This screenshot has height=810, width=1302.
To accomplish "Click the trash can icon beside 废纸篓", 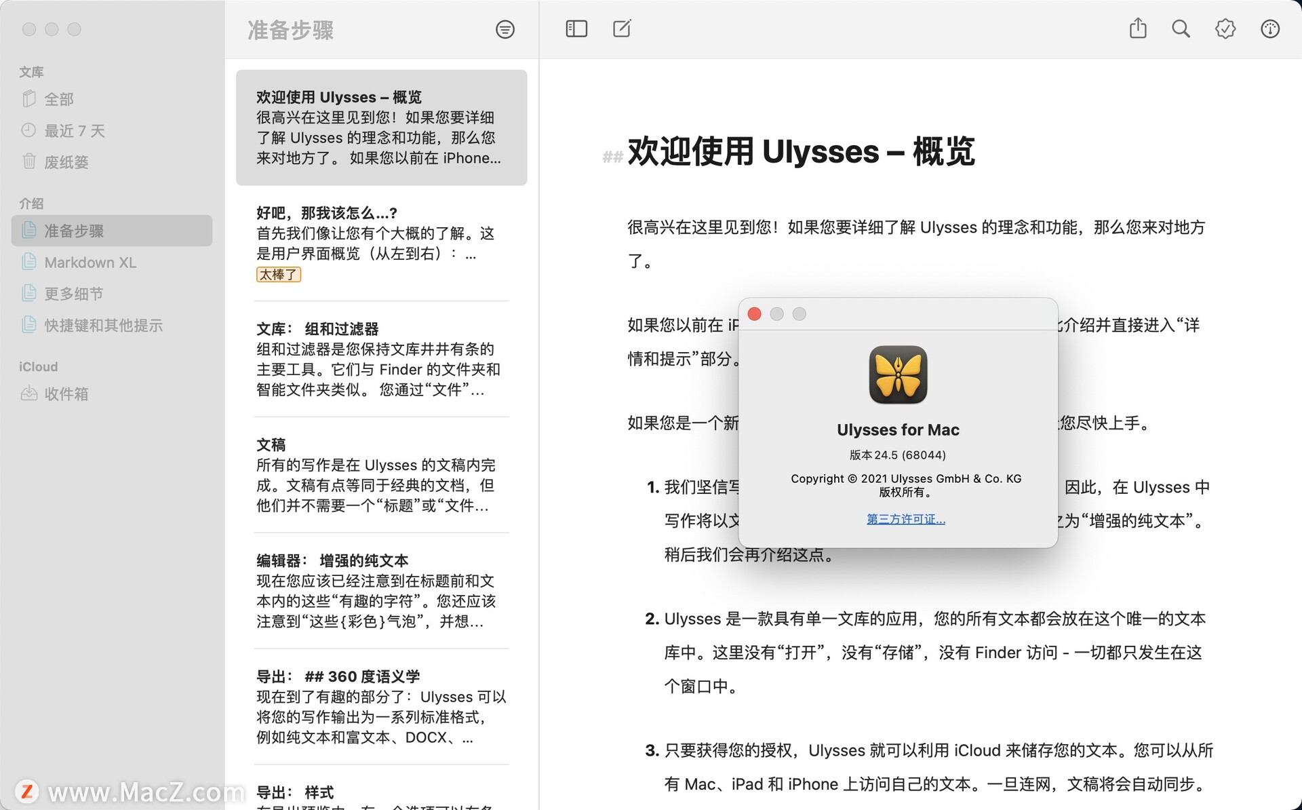I will pyautogui.click(x=28, y=161).
